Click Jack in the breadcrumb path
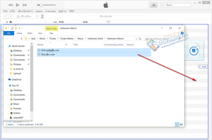 click(x=33, y=39)
